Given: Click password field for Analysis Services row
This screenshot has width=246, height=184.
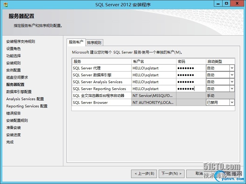Looking at the screenshot, I should pos(191,82).
